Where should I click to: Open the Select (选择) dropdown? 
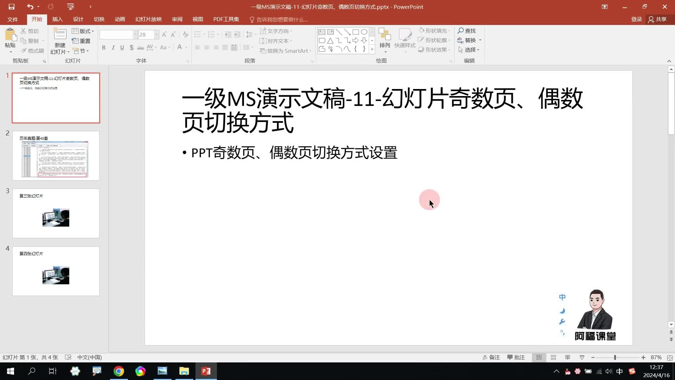tap(469, 50)
